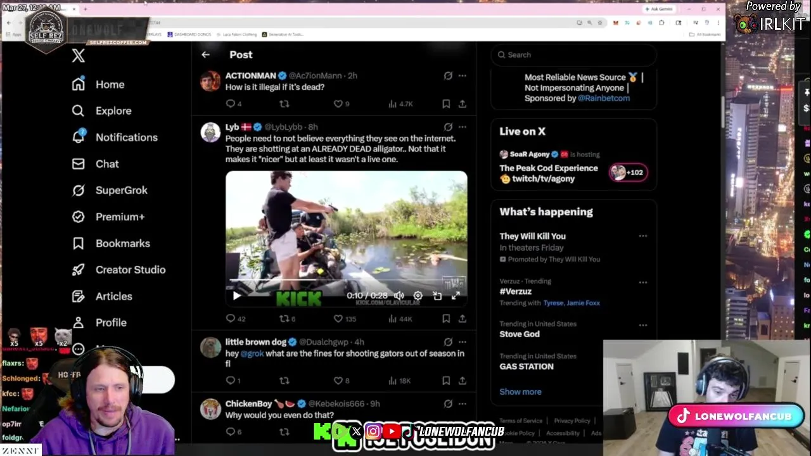Screen dimensions: 811x456
Task: Click the X logo in sidebar
Action: coord(78,56)
